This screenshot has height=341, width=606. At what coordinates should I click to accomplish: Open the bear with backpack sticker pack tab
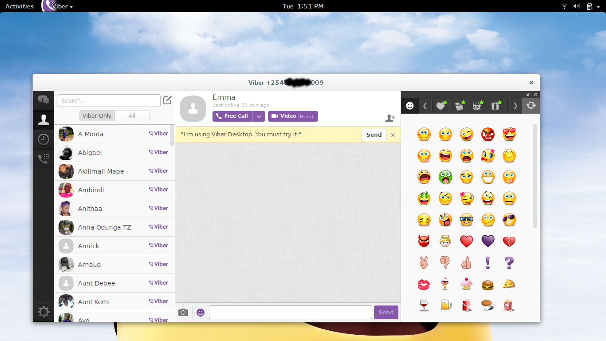pyautogui.click(x=459, y=106)
